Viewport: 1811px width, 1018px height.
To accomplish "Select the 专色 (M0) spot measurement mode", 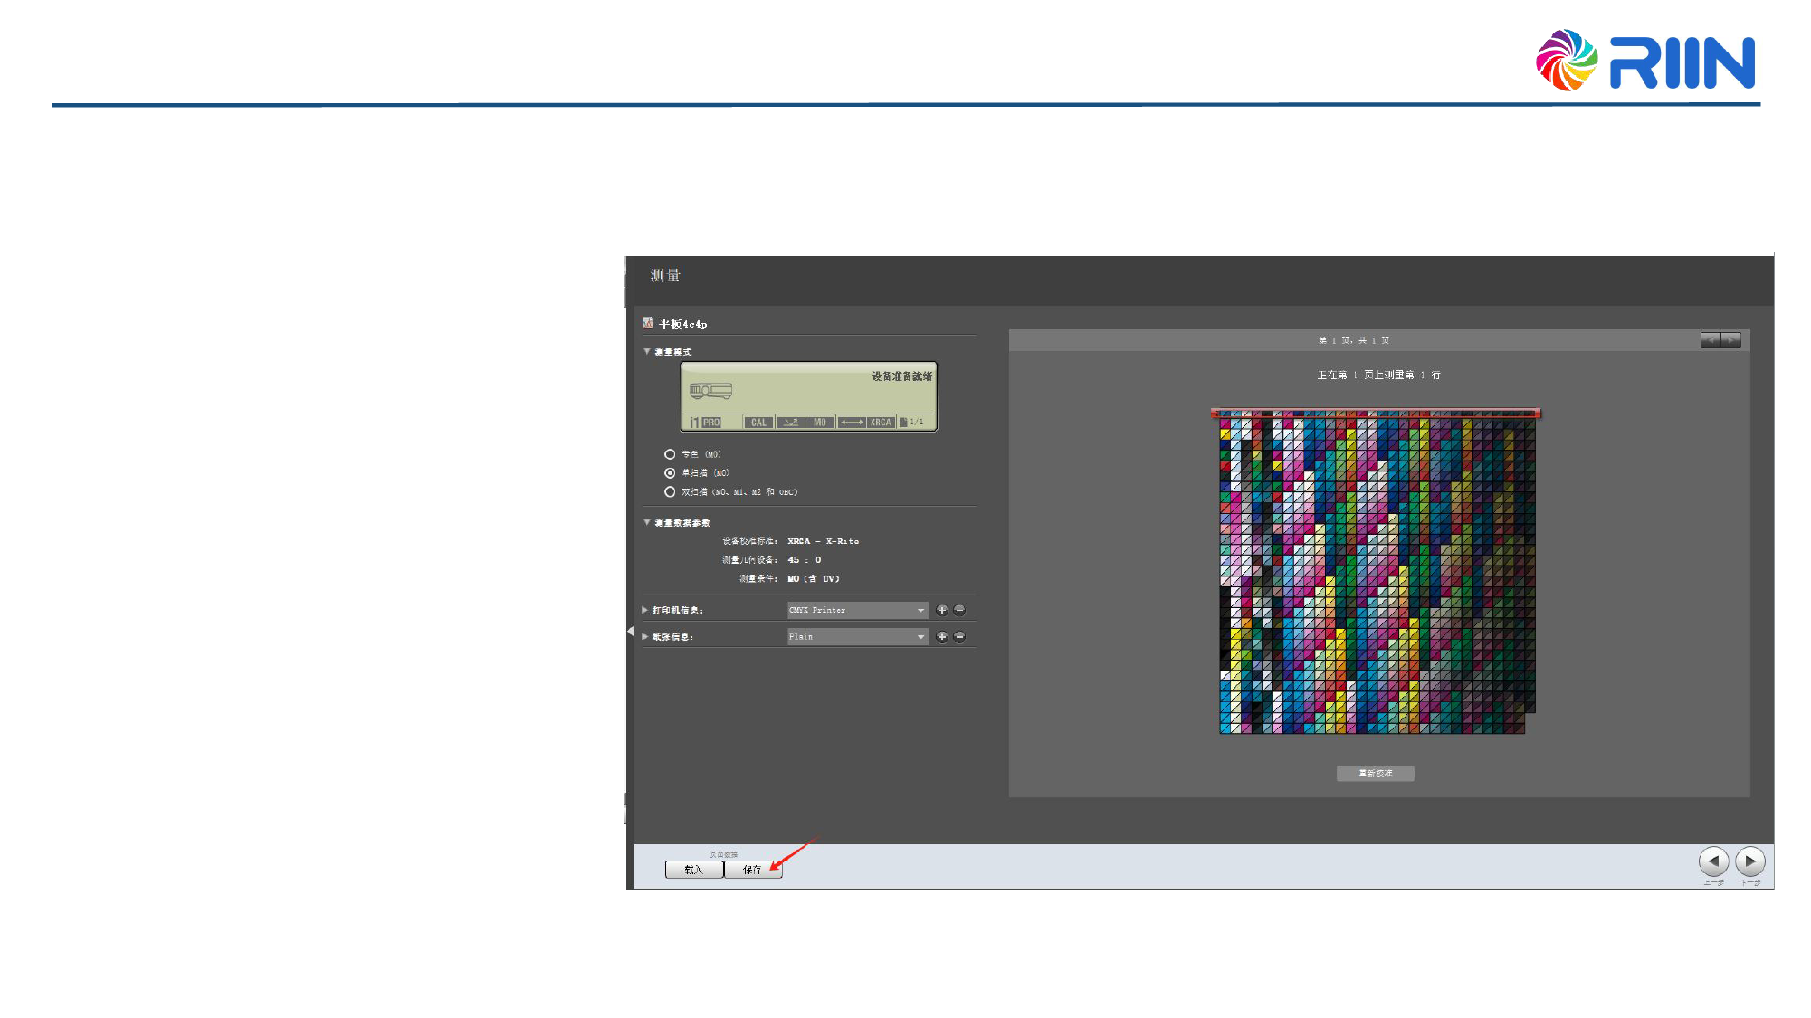I will pyautogui.click(x=670, y=454).
